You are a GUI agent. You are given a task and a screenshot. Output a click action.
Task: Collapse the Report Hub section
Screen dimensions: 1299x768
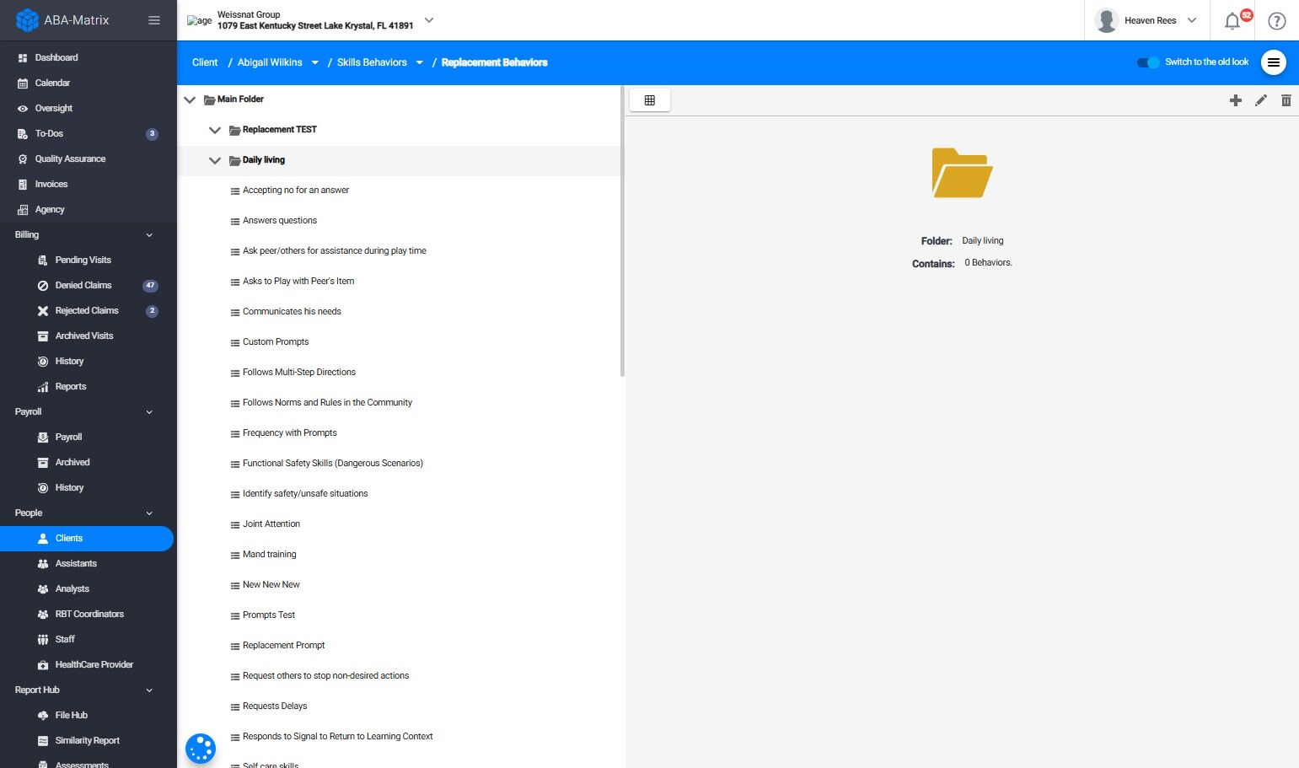point(149,690)
